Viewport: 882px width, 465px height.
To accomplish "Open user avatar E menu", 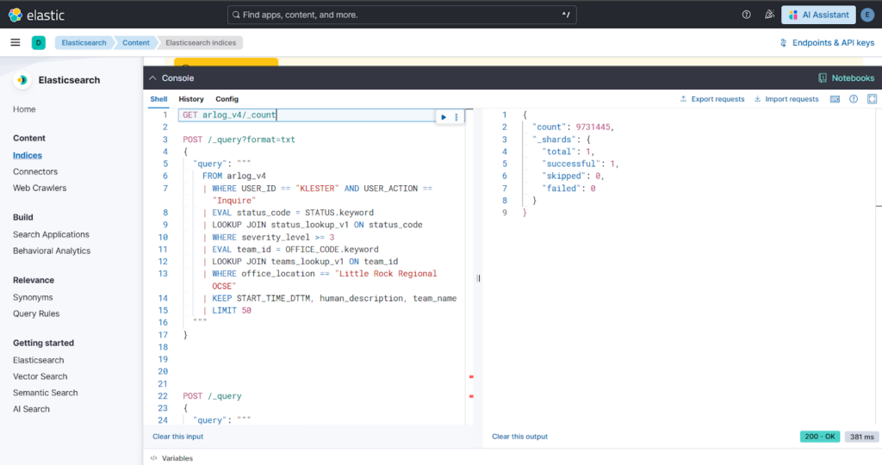I will pyautogui.click(x=869, y=15).
